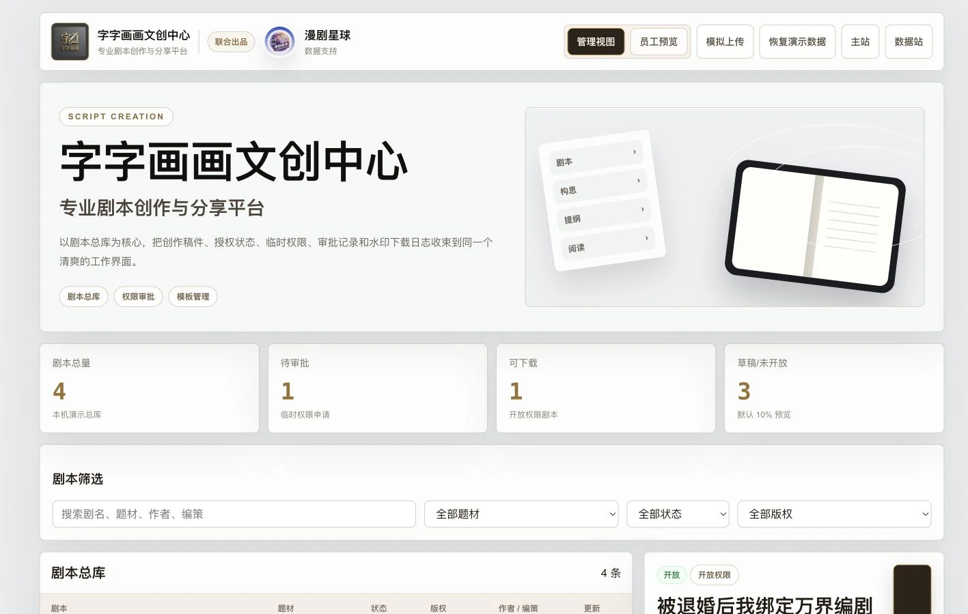Open the 主站 link button

coord(860,42)
